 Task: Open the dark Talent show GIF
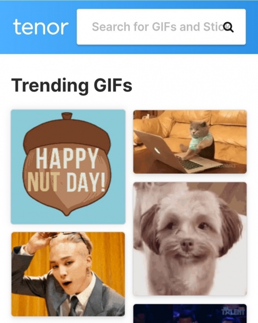[190, 313]
